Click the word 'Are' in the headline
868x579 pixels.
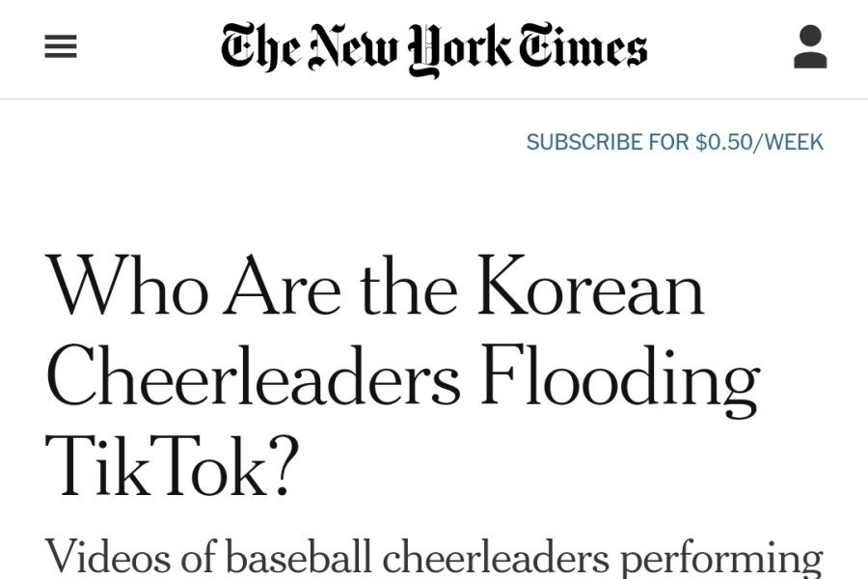click(x=283, y=289)
